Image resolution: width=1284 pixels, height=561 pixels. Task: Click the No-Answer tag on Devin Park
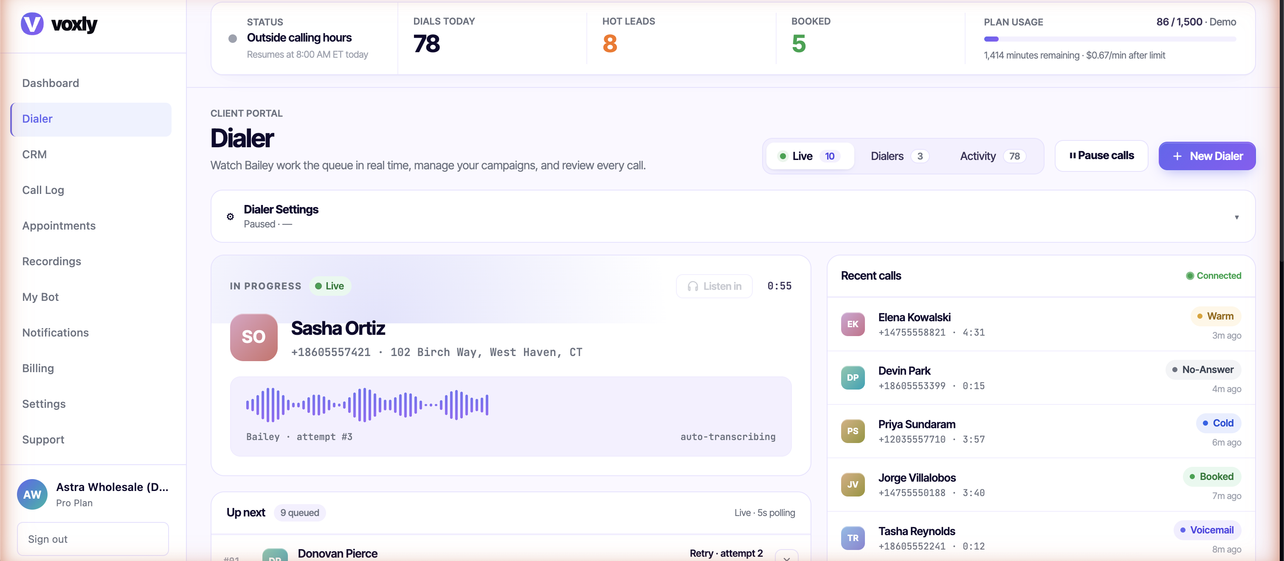click(1203, 370)
